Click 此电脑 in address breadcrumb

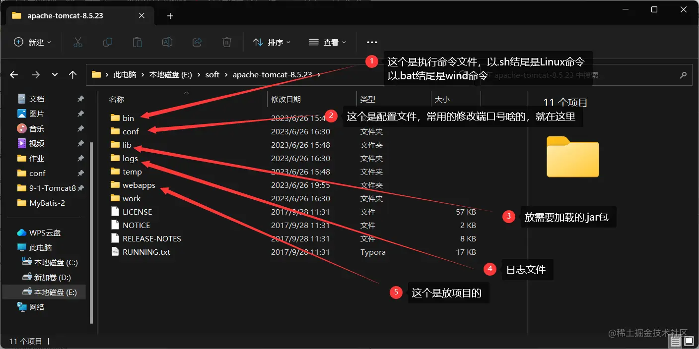[x=125, y=75]
